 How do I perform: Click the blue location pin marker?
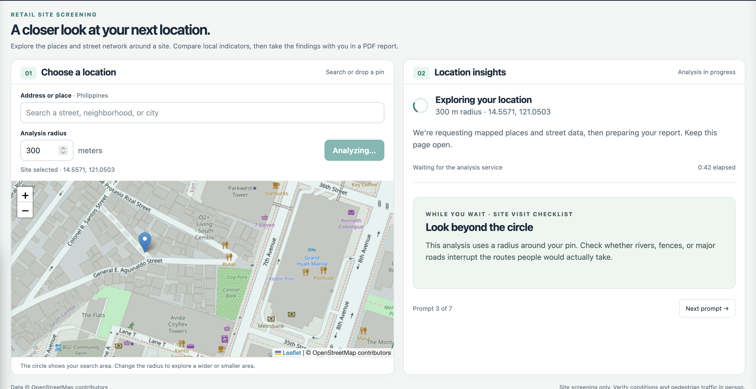tap(145, 242)
